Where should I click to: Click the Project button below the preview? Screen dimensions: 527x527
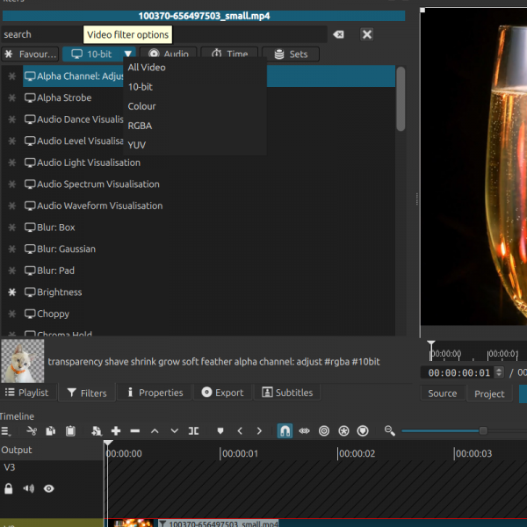coord(489,393)
